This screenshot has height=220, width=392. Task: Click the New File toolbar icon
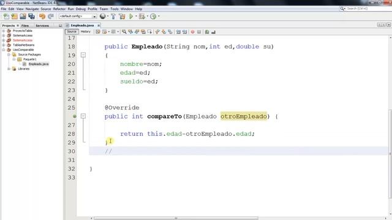(x=6, y=16)
